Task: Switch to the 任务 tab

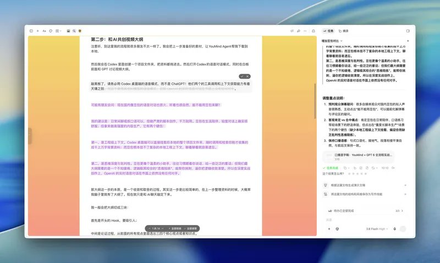Action: tap(328, 31)
